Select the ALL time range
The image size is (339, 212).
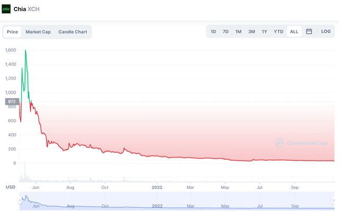tap(294, 32)
